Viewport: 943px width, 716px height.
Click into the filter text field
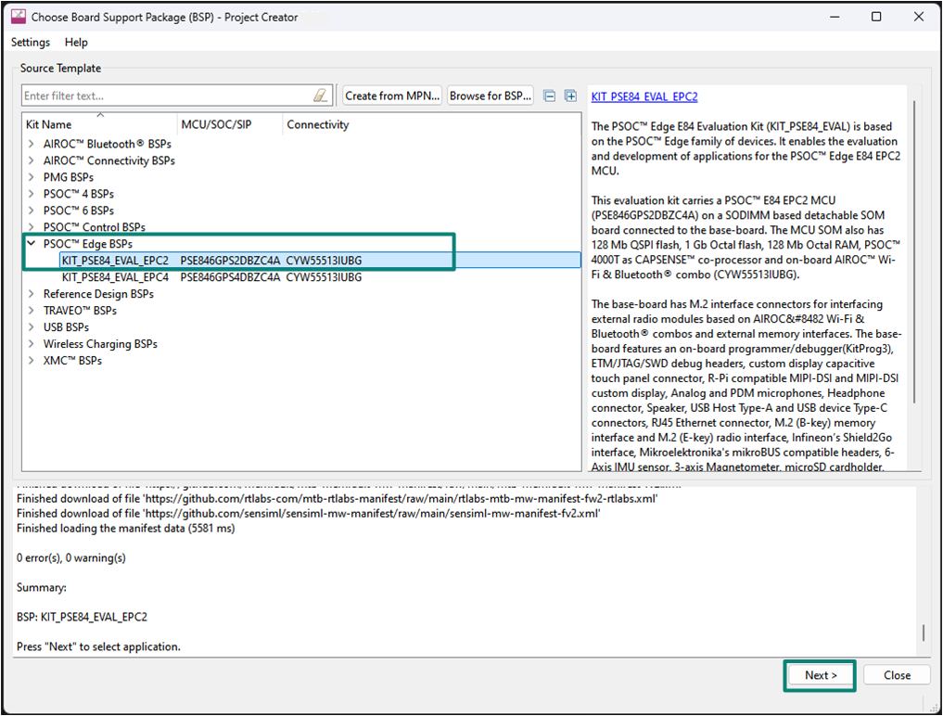(167, 96)
